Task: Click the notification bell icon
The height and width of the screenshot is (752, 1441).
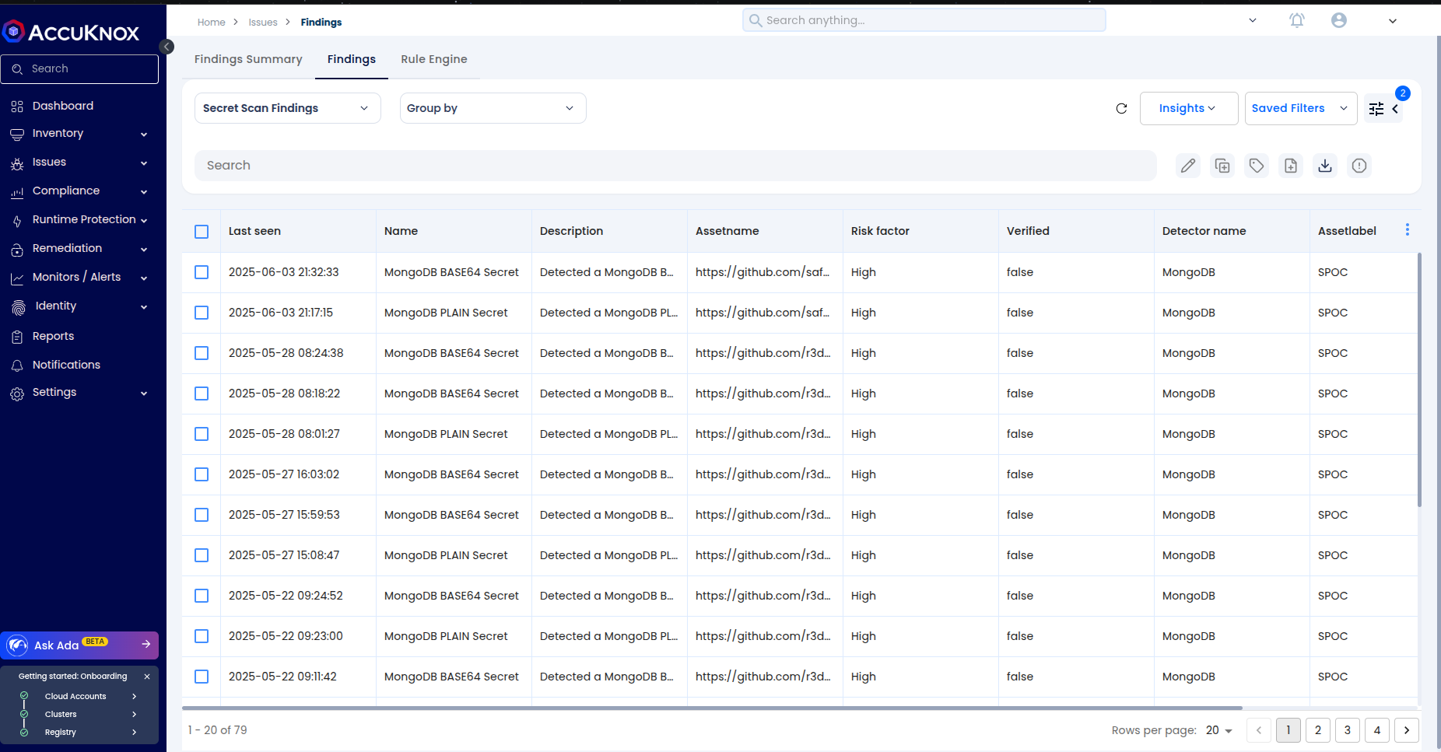Action: (1296, 20)
